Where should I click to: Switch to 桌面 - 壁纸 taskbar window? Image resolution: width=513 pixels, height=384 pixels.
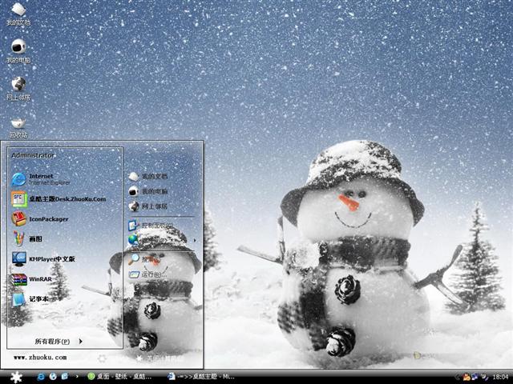[x=119, y=377]
